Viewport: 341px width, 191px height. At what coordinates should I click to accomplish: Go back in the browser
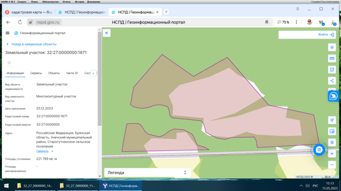pyautogui.click(x=8, y=22)
